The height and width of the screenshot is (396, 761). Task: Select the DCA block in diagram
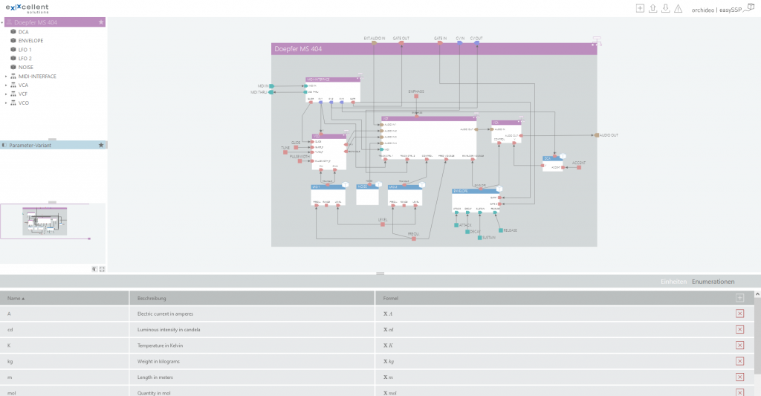[x=553, y=163]
